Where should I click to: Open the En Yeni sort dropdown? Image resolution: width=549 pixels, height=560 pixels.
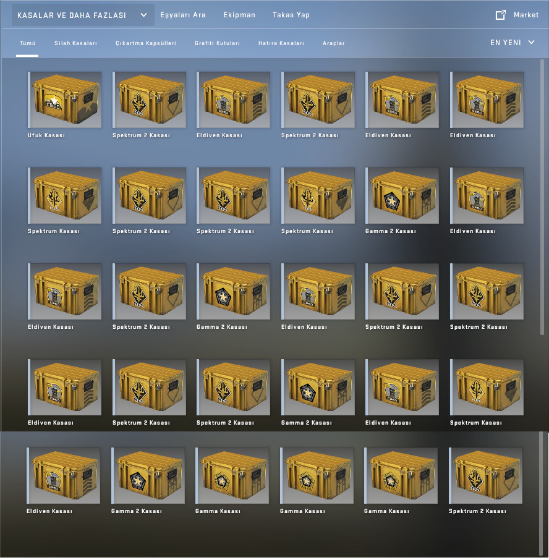(512, 43)
